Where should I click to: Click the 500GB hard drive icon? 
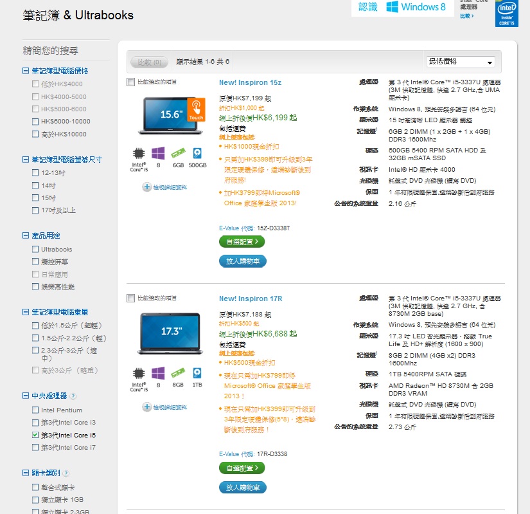[197, 153]
